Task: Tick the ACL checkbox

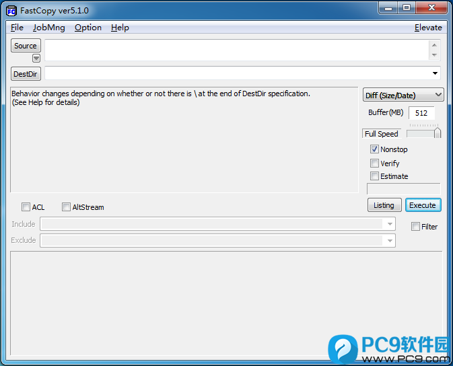Action: point(26,207)
